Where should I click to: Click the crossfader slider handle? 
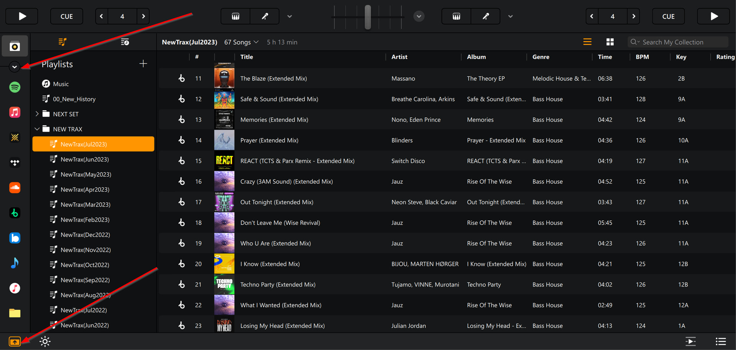368,17
